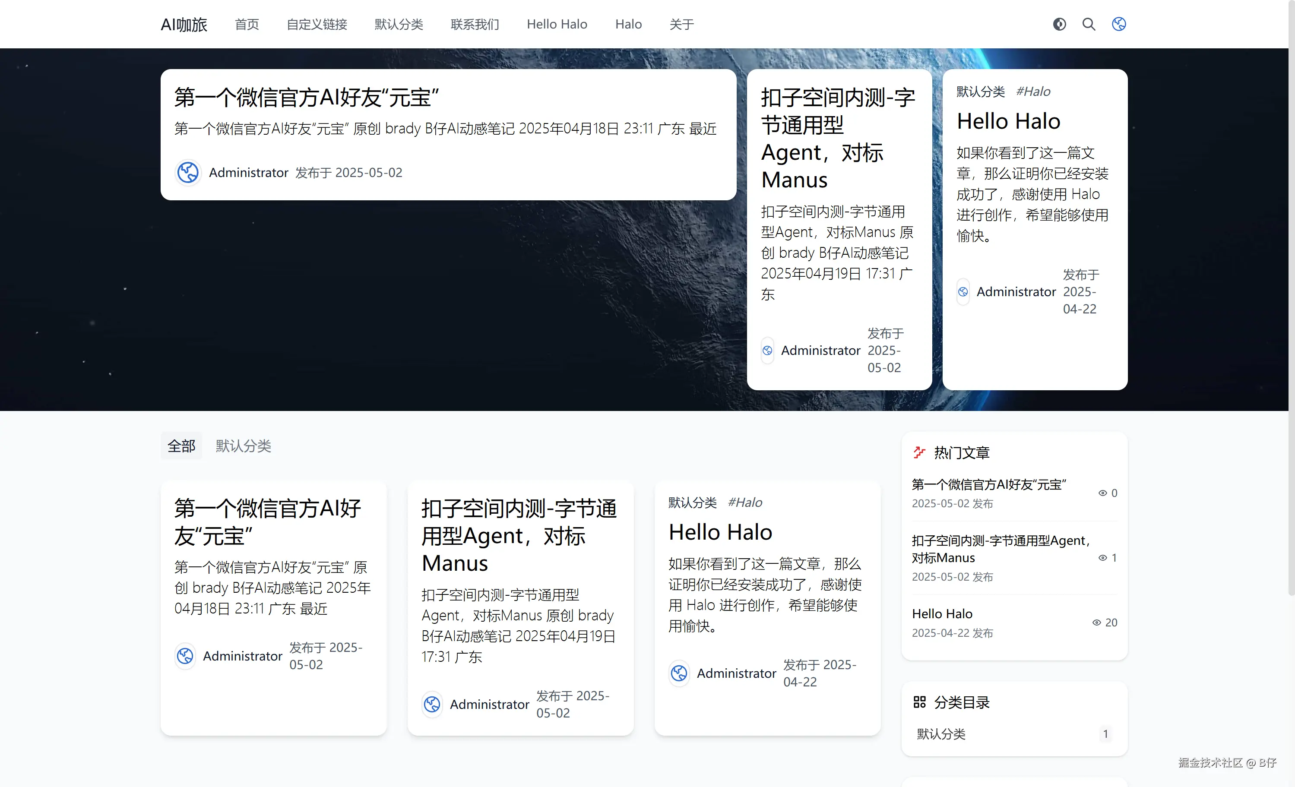Click the Administrator avatar in the bottom Hello Halo card
Image resolution: width=1295 pixels, height=787 pixels.
(x=678, y=673)
